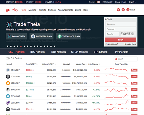Switch to the QTUM Markets tab
Screen dimensions: 144x115
tap(79, 52)
